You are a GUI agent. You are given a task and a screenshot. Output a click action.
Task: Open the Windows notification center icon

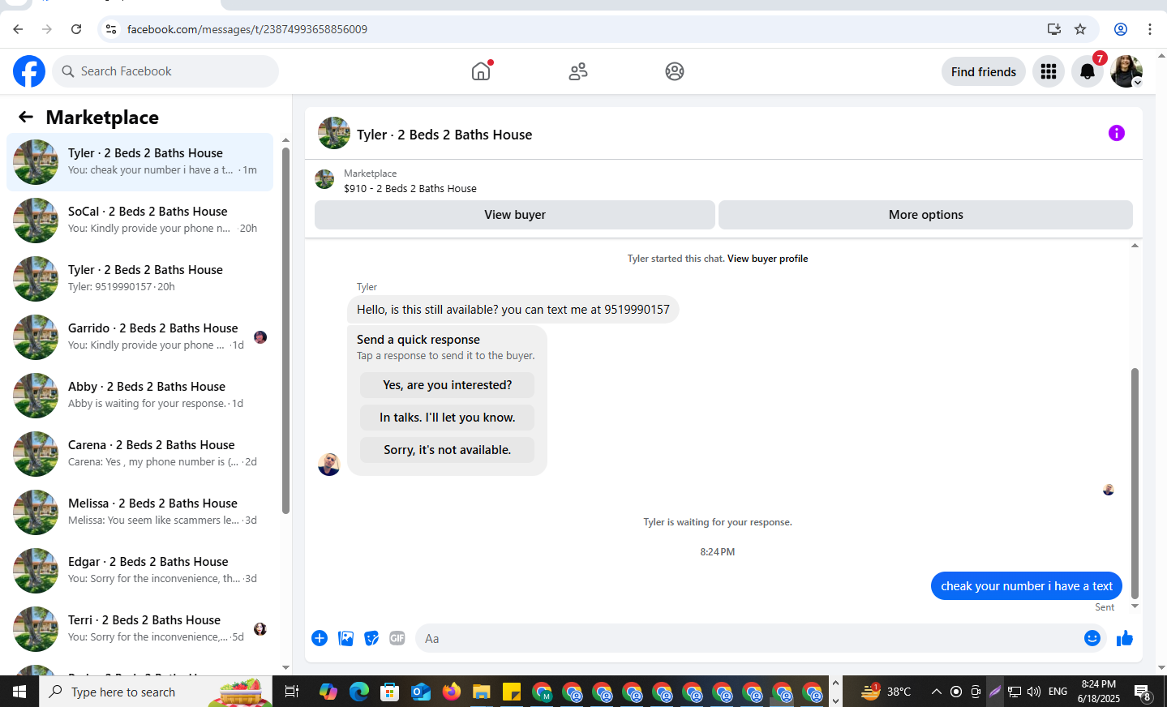1143,692
